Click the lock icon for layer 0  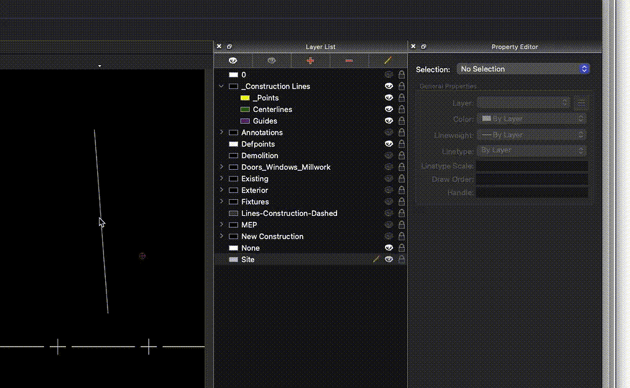pos(401,74)
